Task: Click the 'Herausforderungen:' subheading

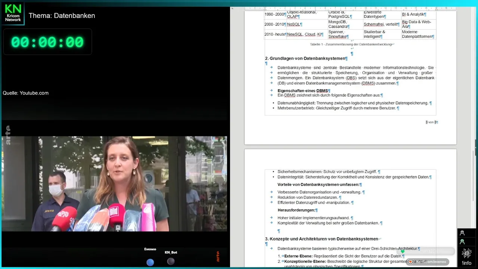Action: 298,210
